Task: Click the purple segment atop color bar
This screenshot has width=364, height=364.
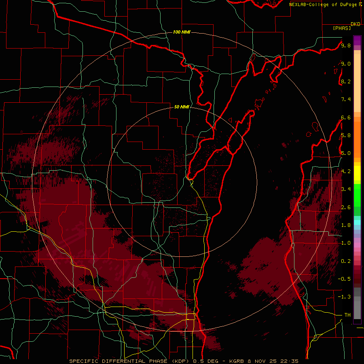Action: pyautogui.click(x=357, y=40)
